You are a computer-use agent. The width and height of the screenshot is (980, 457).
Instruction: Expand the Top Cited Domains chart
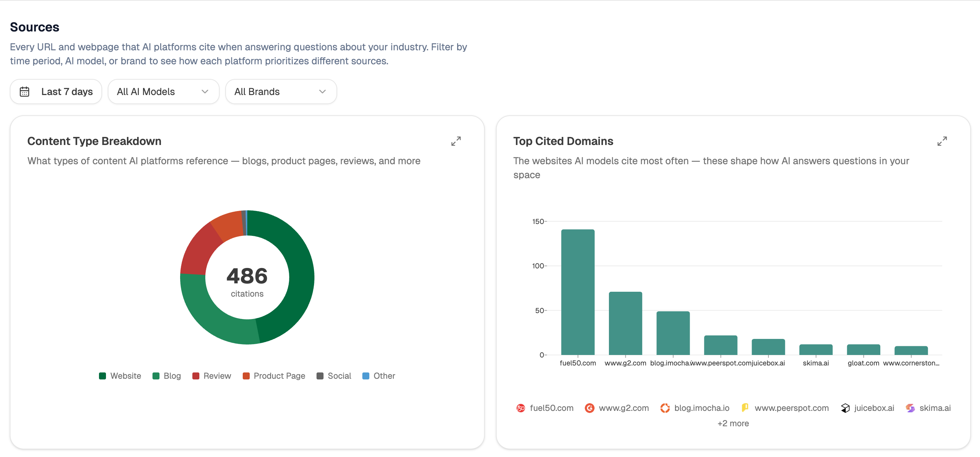942,141
